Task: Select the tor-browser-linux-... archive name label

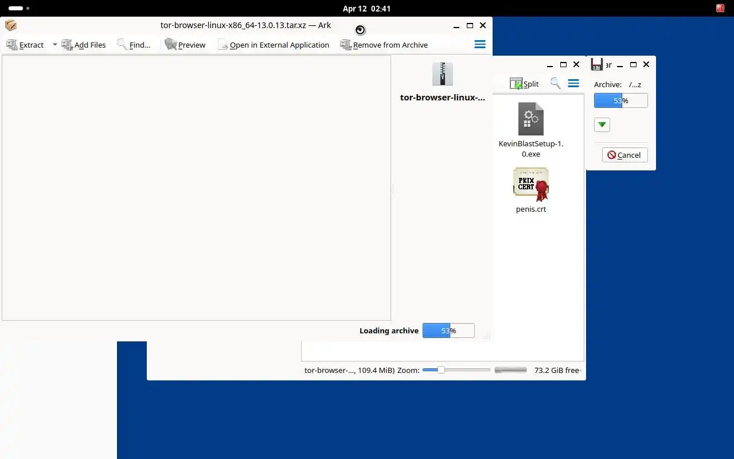Action: [x=442, y=98]
